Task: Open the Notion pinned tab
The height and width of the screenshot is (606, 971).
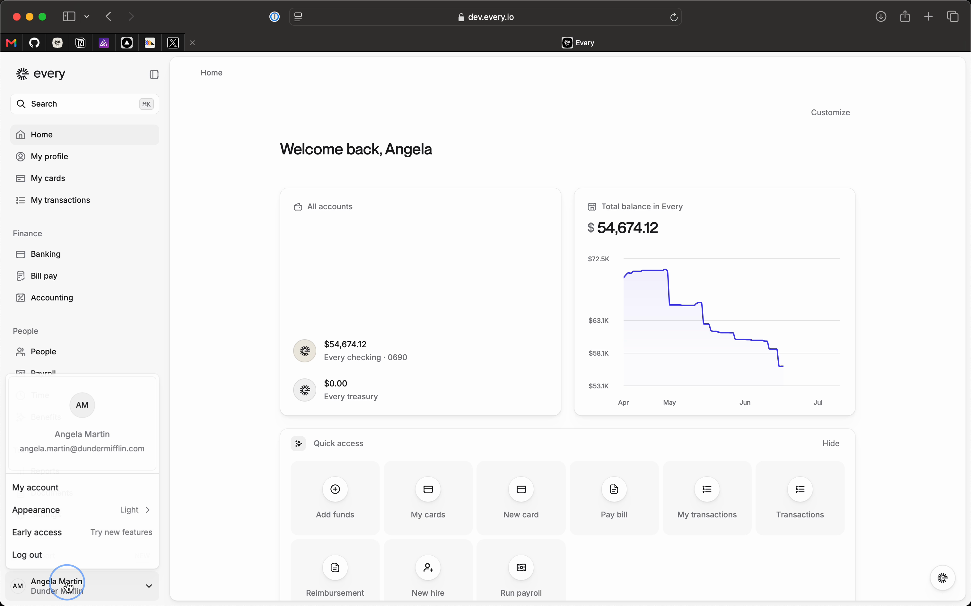Action: [81, 42]
